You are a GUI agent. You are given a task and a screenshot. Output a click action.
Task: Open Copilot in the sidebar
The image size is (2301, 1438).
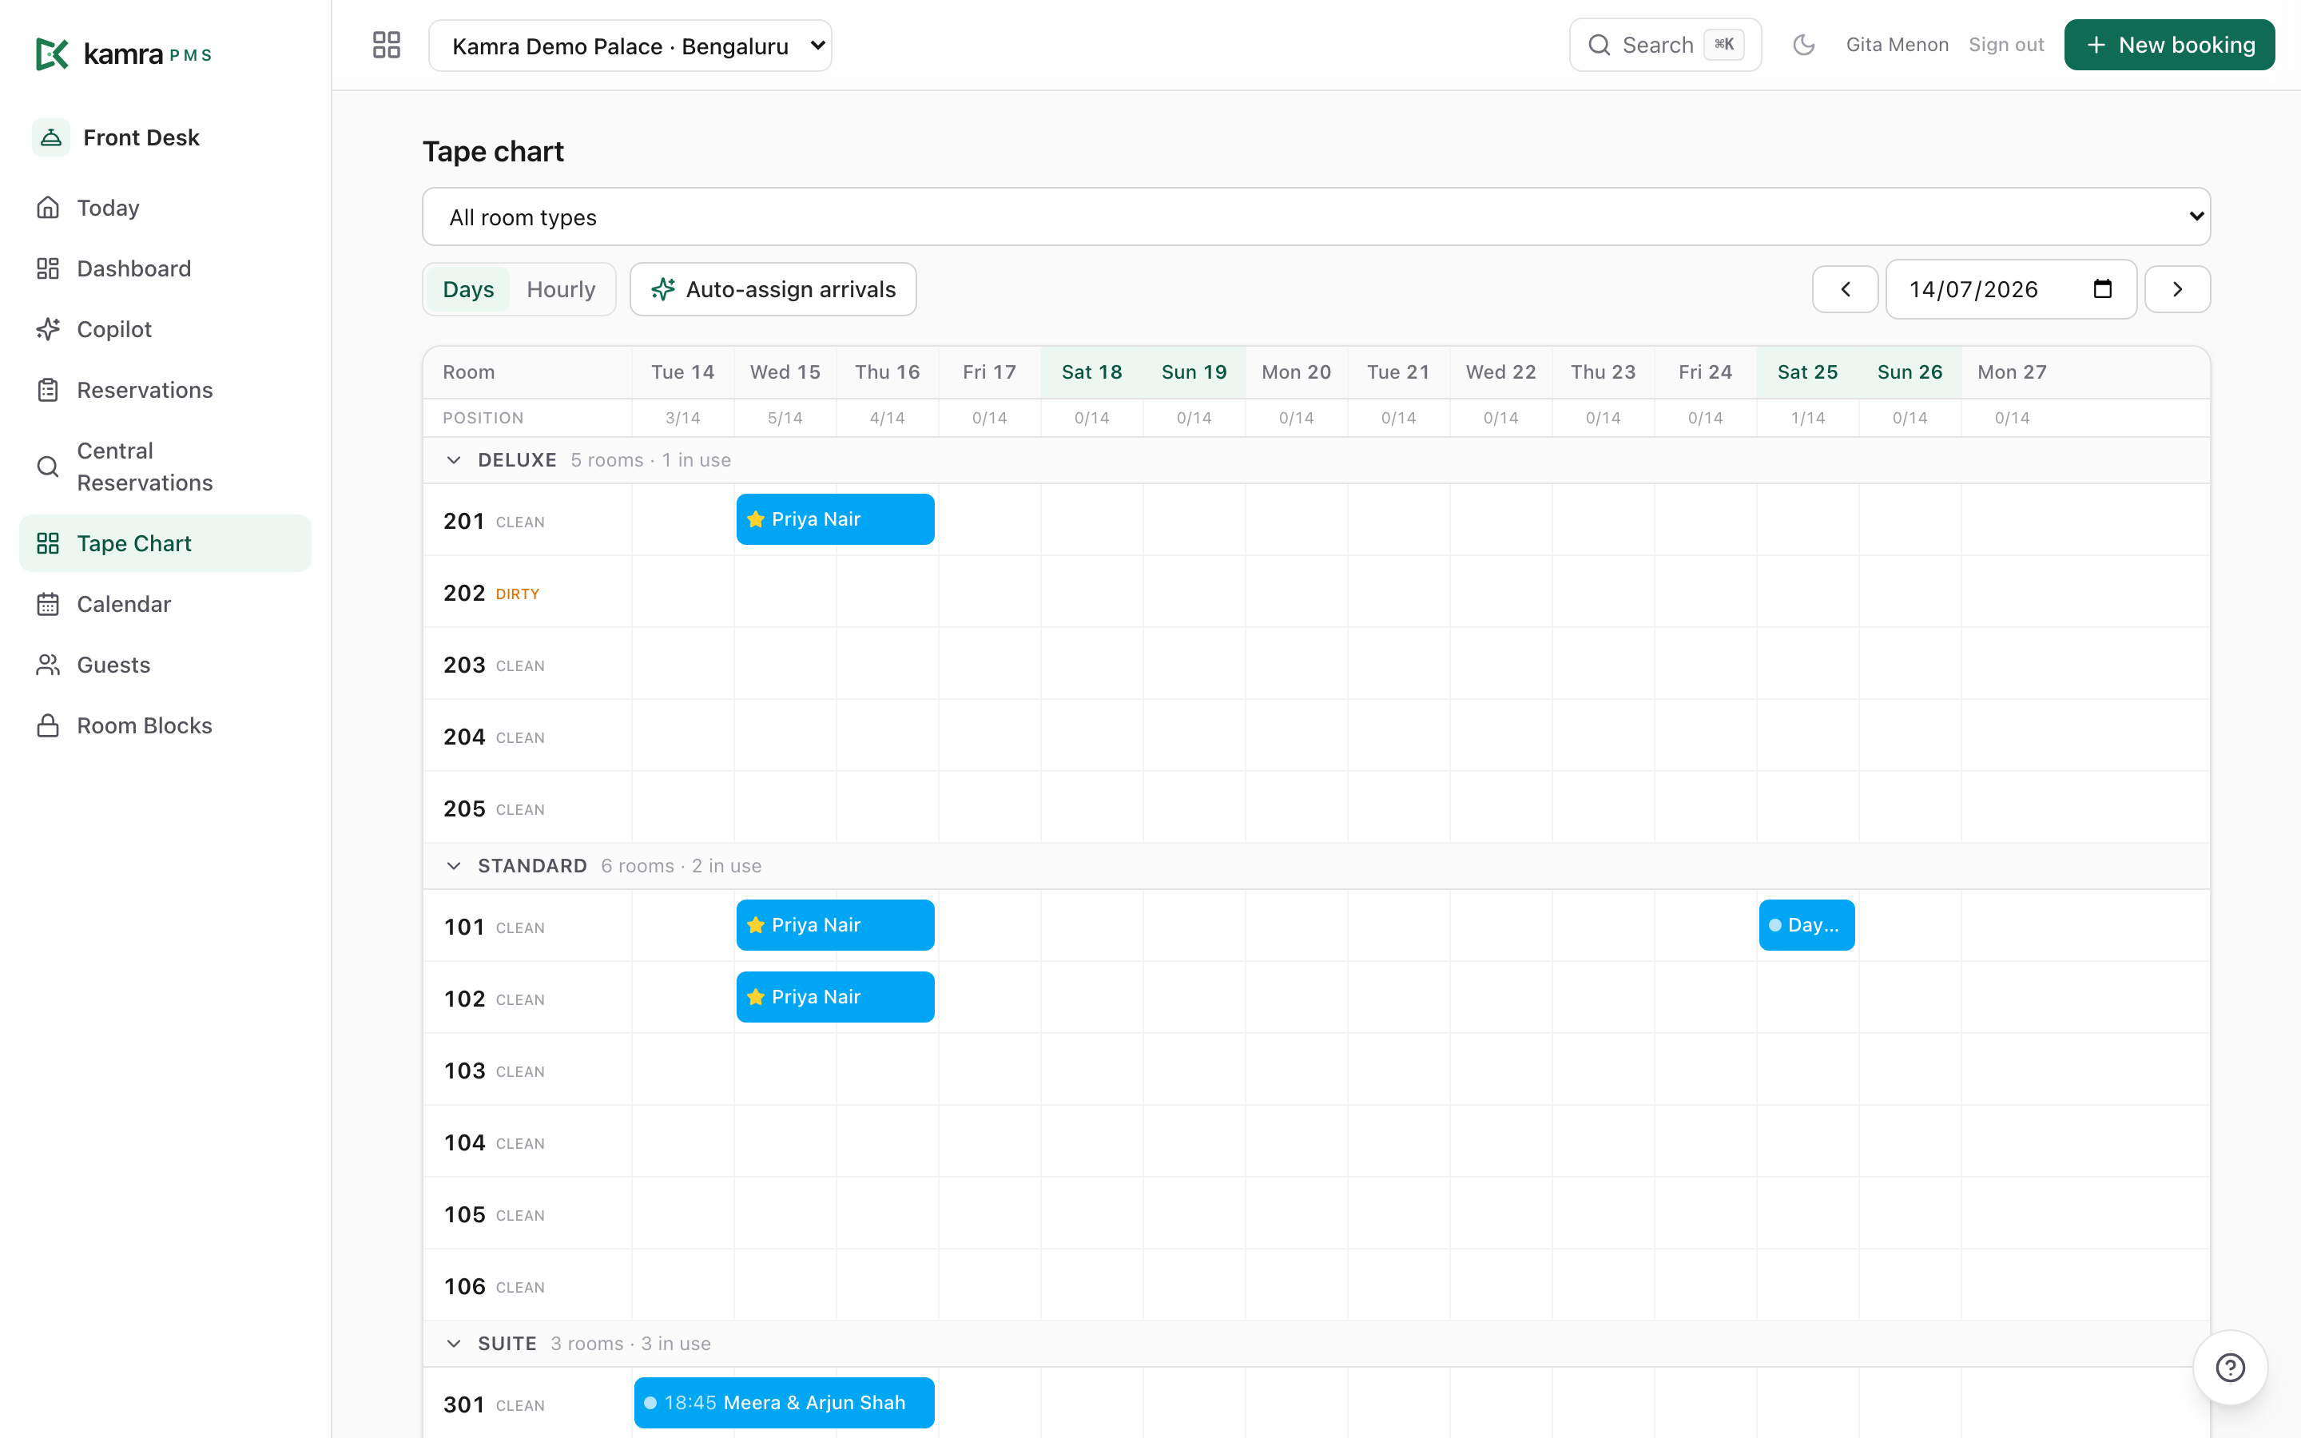165,329
